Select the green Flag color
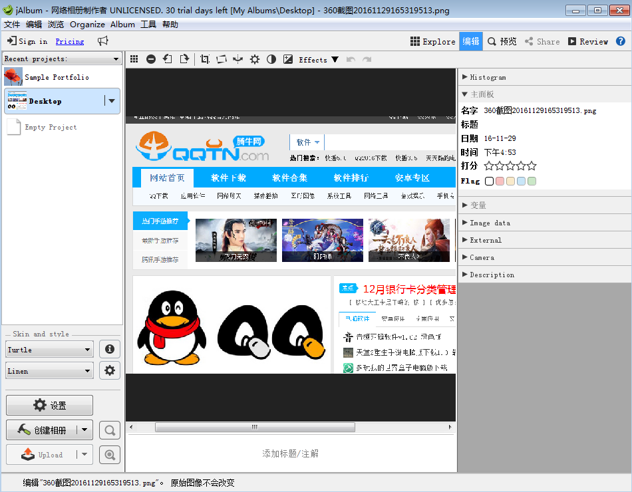This screenshot has width=632, height=492. [x=532, y=181]
